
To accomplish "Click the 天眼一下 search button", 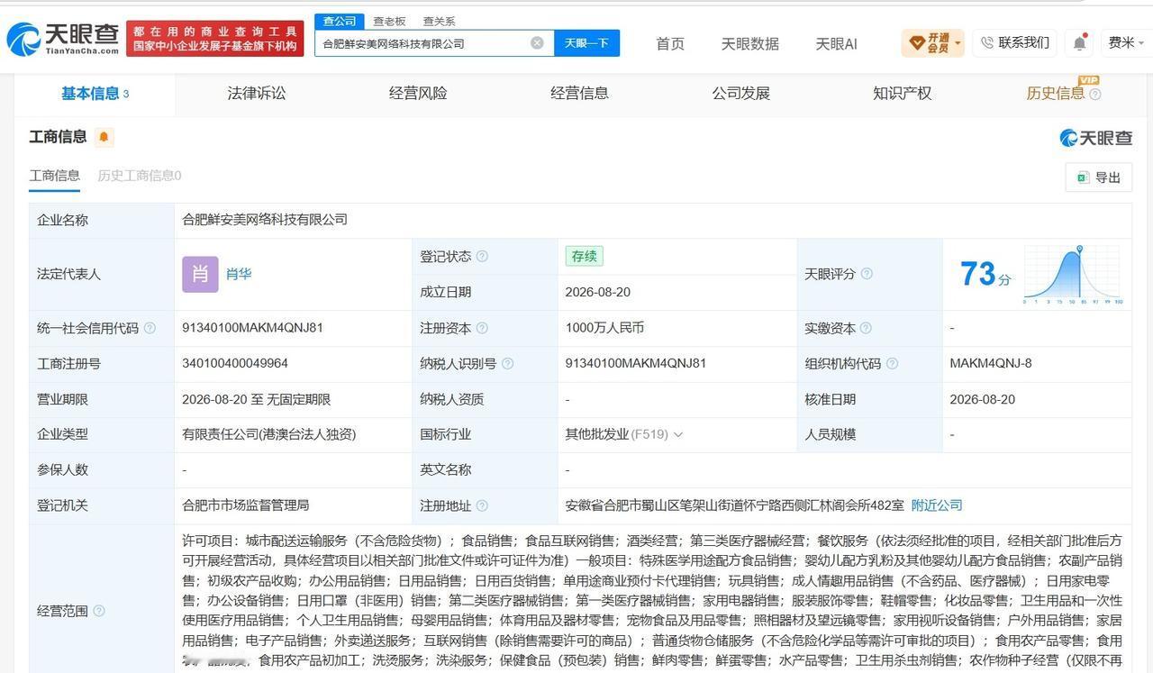I will click(x=586, y=42).
